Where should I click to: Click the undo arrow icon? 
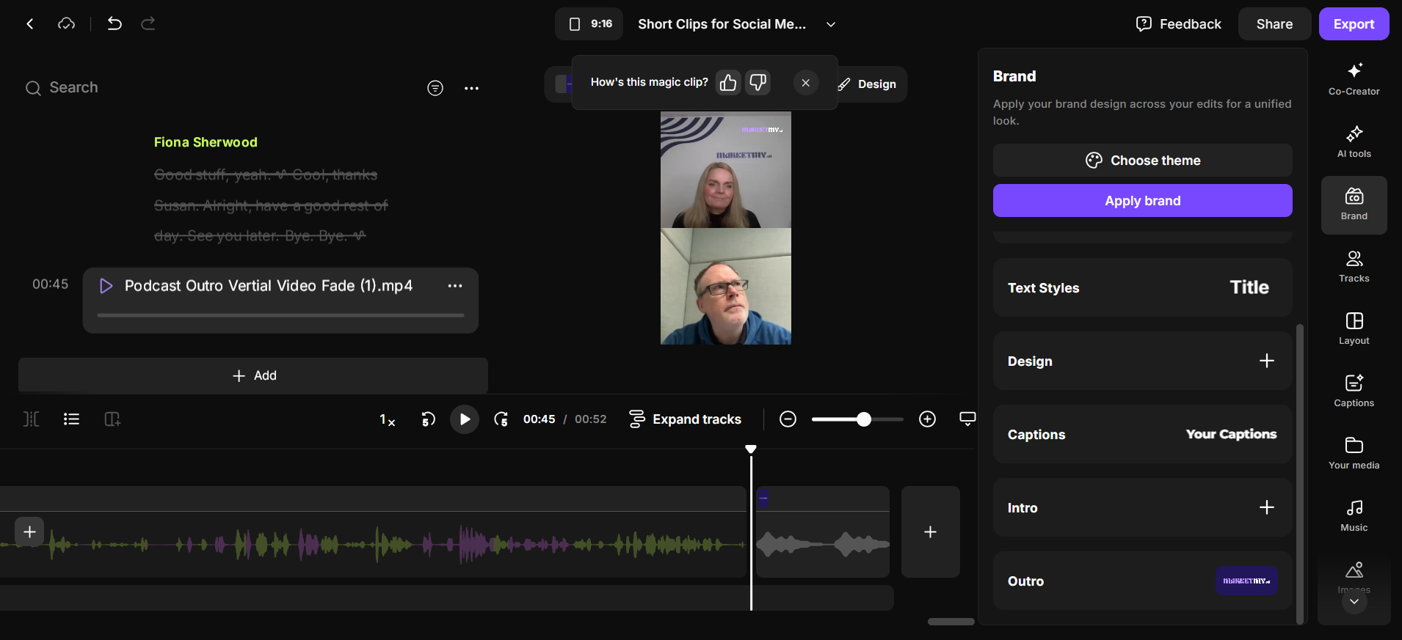[x=115, y=23]
